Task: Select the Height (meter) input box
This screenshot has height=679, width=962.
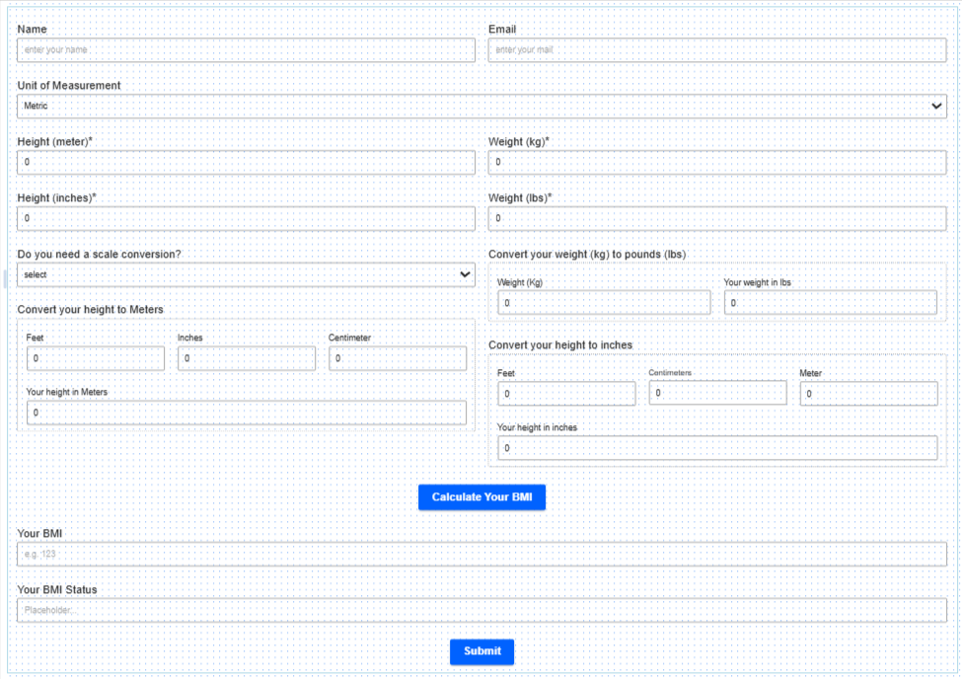Action: (246, 163)
